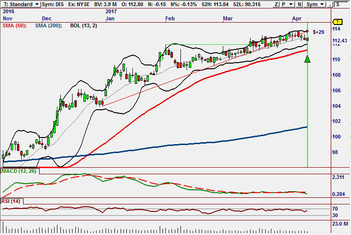The width and height of the screenshot is (351, 235).
Task: Click the $+29 profit label
Action: [318, 32]
